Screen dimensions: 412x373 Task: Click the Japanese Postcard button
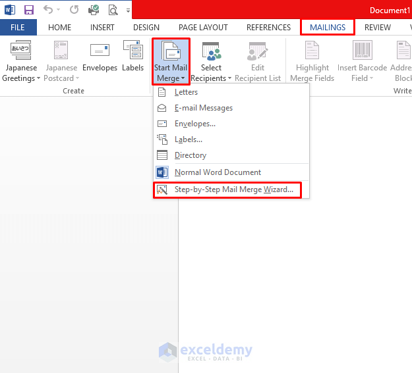point(61,61)
